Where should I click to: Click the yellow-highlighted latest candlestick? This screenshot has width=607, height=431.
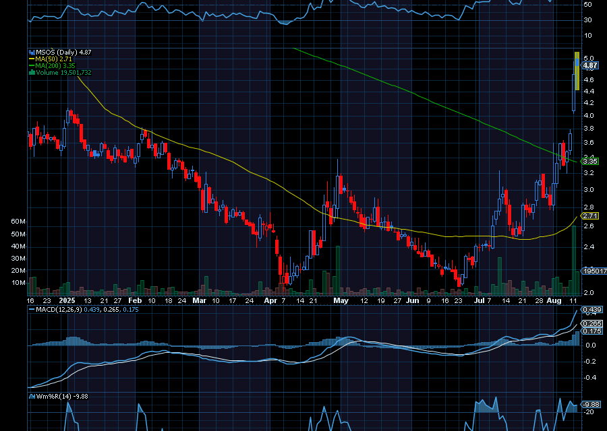click(577, 71)
